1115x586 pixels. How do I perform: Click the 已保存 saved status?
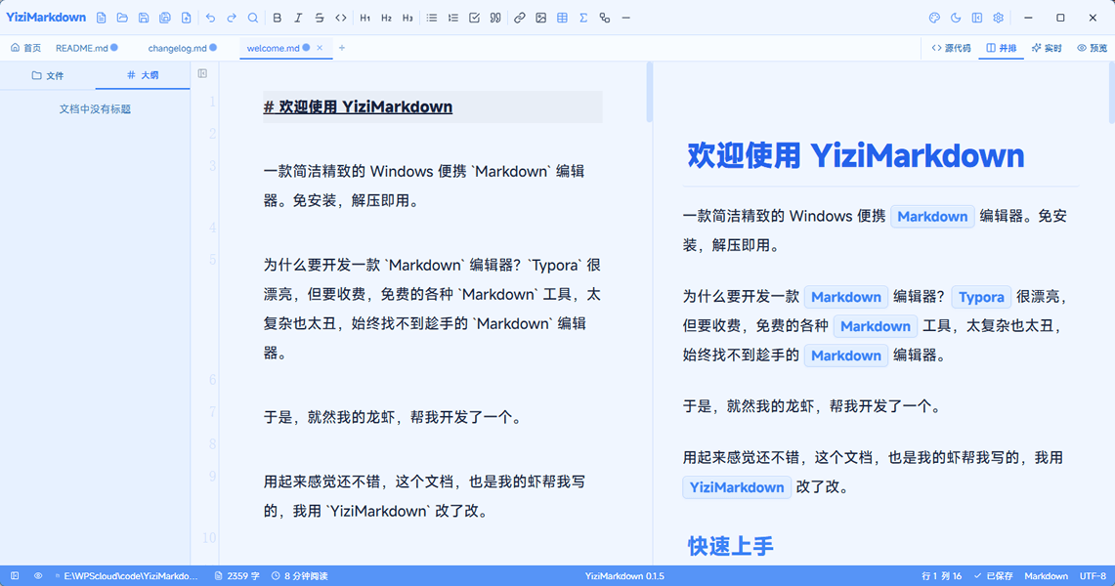click(994, 576)
